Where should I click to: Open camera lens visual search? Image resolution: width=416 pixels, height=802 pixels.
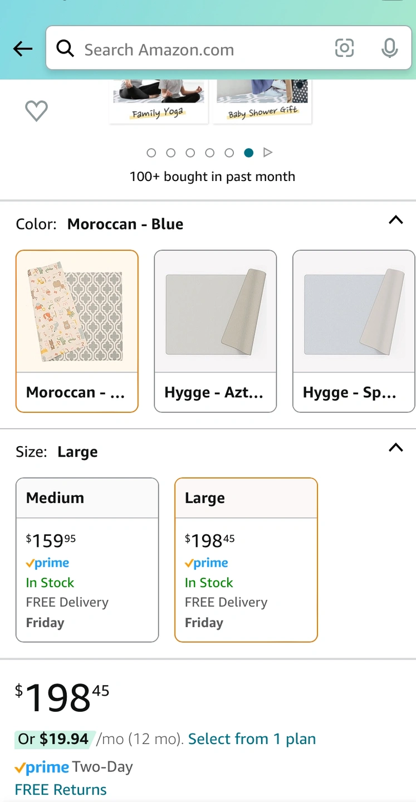(x=344, y=48)
